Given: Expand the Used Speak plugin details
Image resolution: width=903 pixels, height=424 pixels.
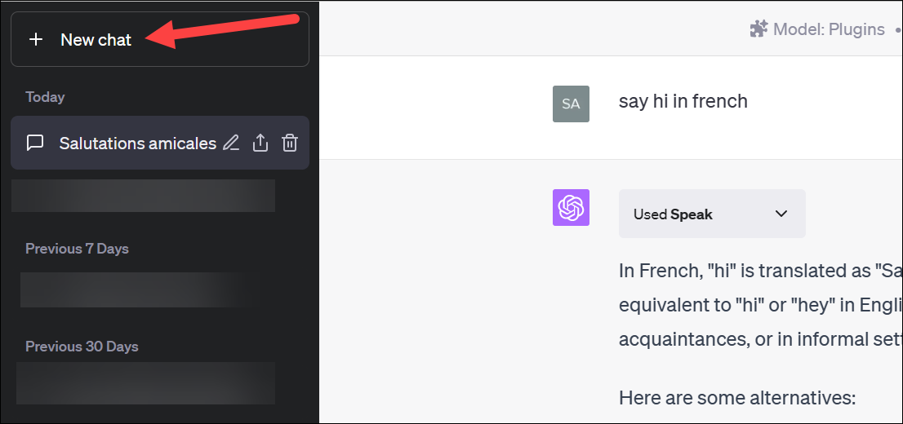Looking at the screenshot, I should (x=712, y=214).
